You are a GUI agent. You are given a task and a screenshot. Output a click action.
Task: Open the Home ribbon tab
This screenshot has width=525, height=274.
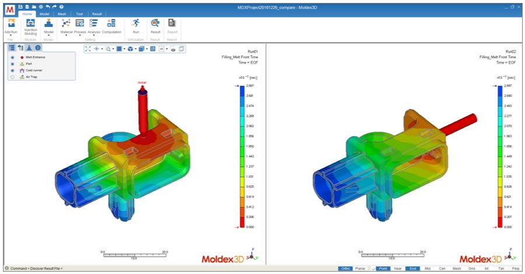coord(27,14)
